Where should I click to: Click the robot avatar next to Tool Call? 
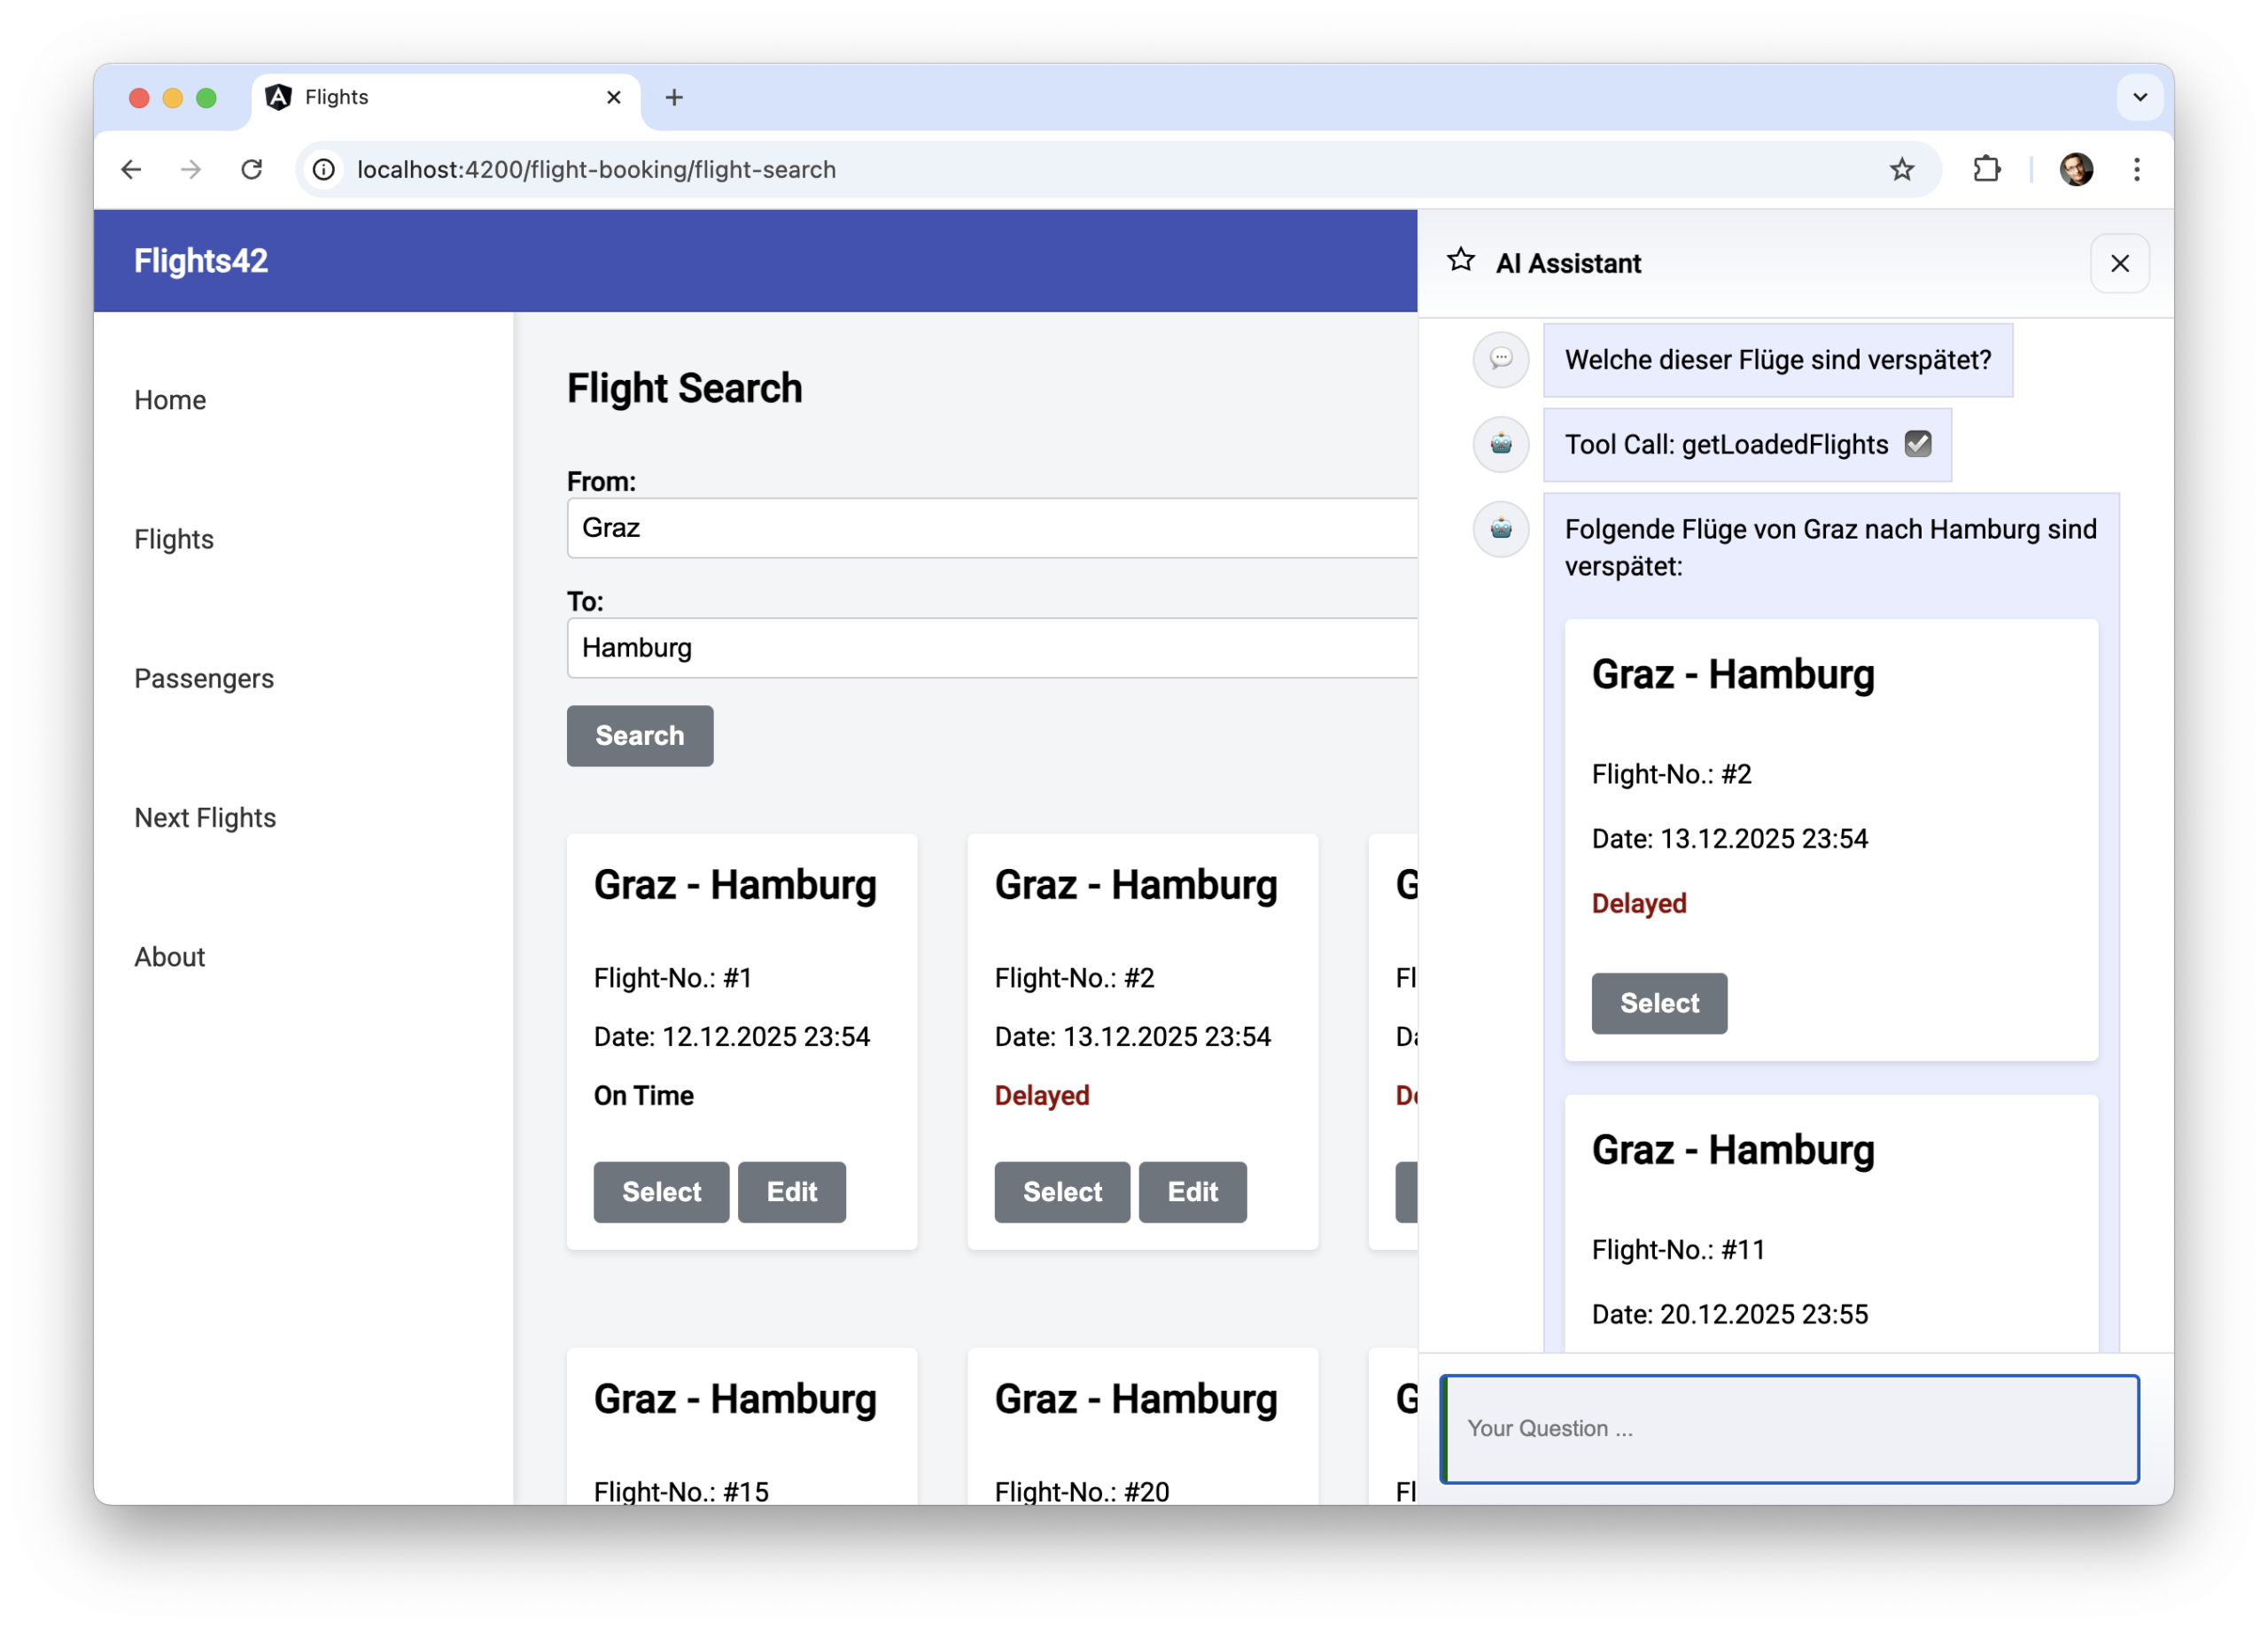coord(1500,444)
